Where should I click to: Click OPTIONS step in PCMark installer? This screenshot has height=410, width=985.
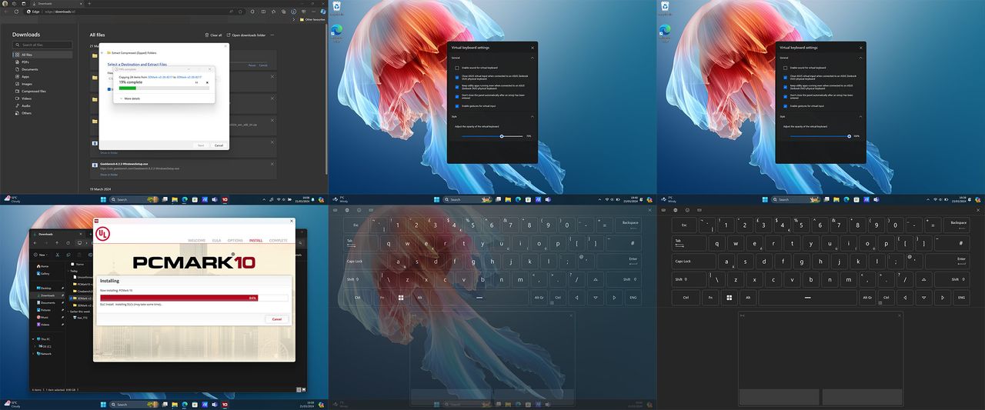[235, 240]
